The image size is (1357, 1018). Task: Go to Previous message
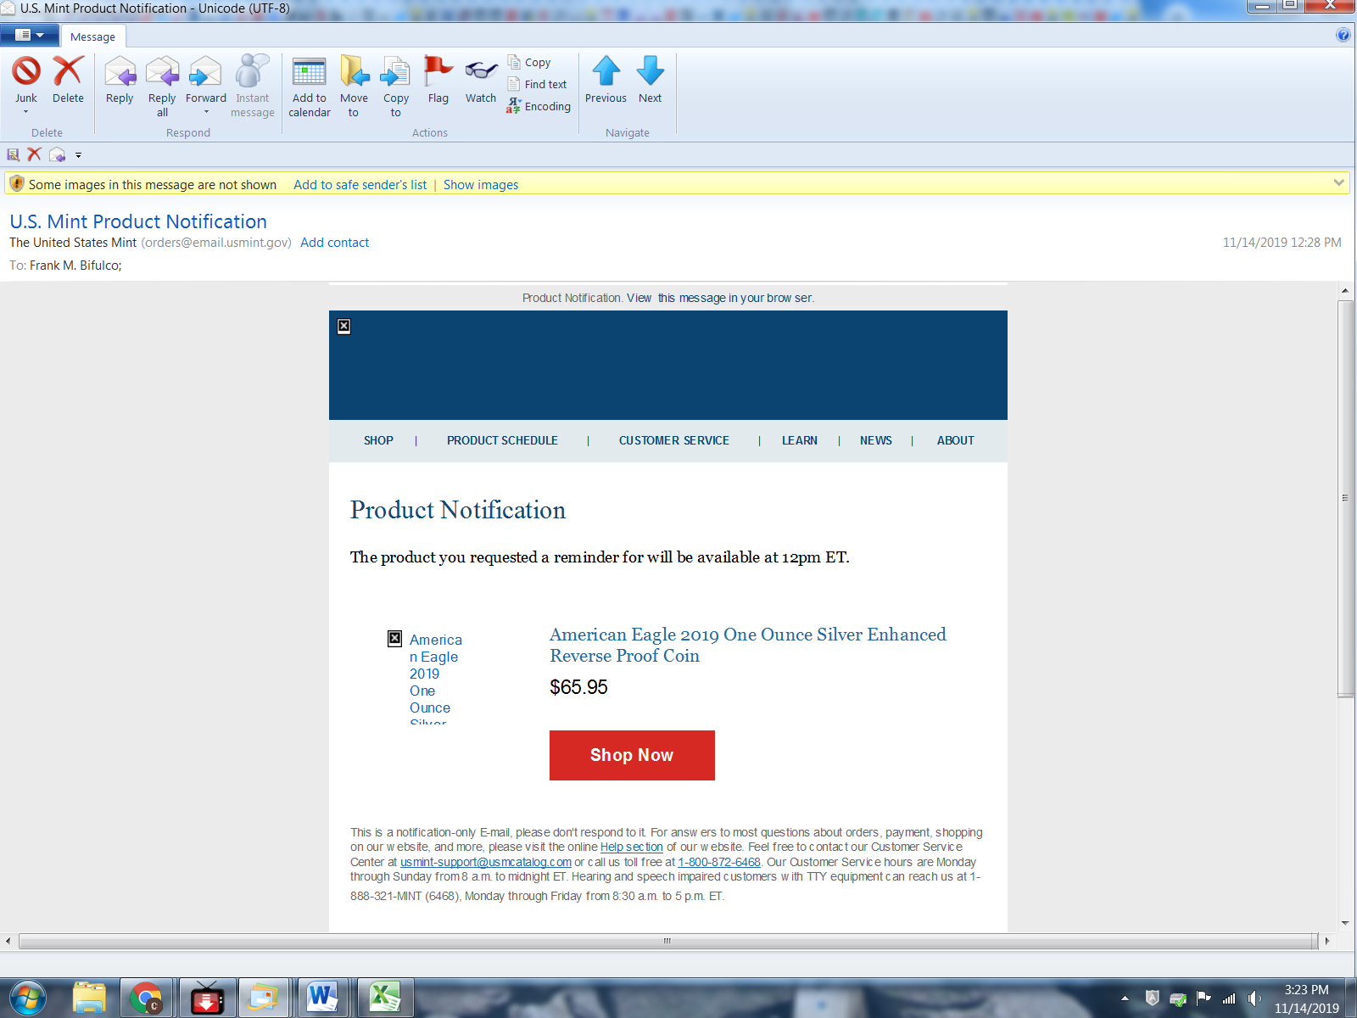pos(606,78)
